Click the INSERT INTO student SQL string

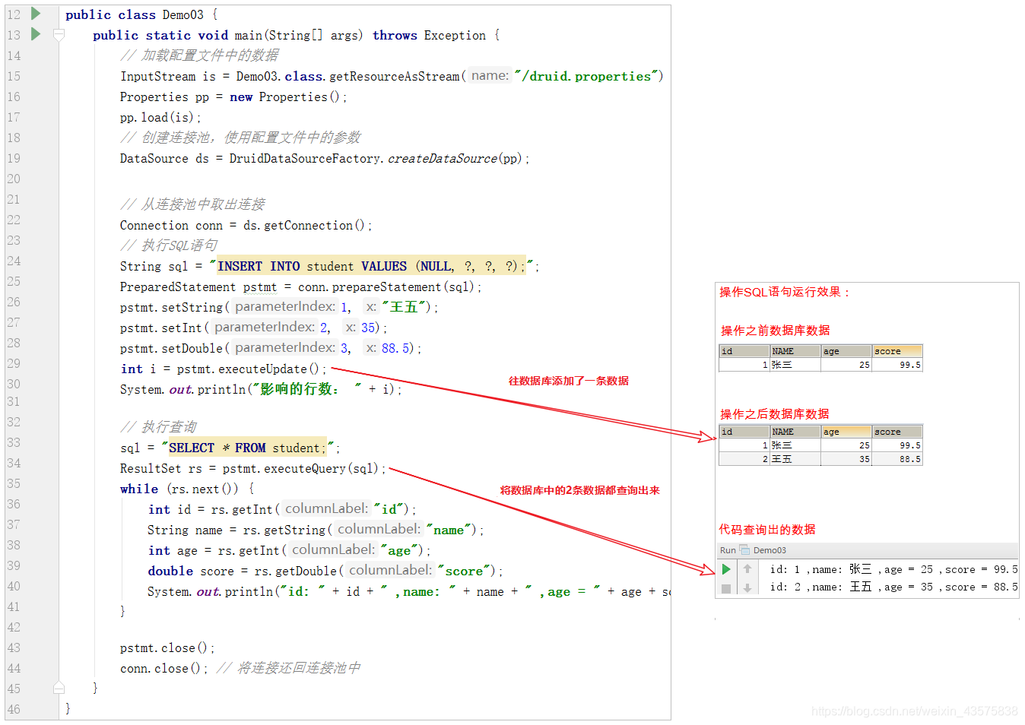coord(372,266)
